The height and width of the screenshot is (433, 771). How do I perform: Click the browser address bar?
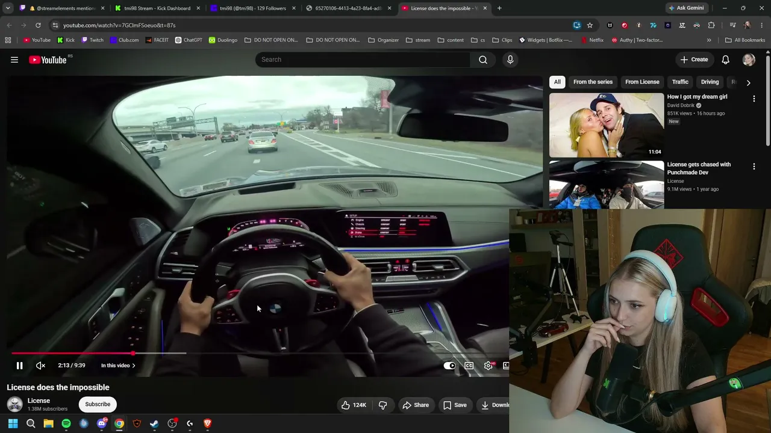click(313, 25)
